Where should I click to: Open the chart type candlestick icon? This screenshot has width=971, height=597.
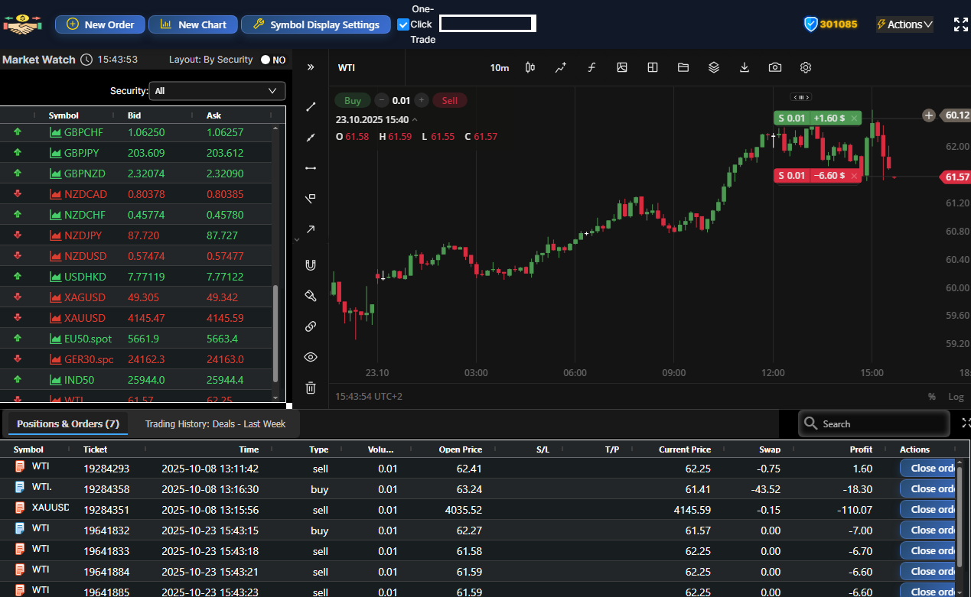(x=530, y=67)
